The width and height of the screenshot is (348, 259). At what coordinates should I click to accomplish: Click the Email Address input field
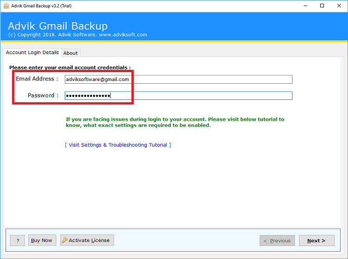(179, 80)
